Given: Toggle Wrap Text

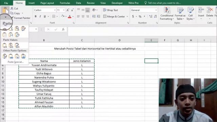Looking at the screenshot, I should tap(111, 10).
